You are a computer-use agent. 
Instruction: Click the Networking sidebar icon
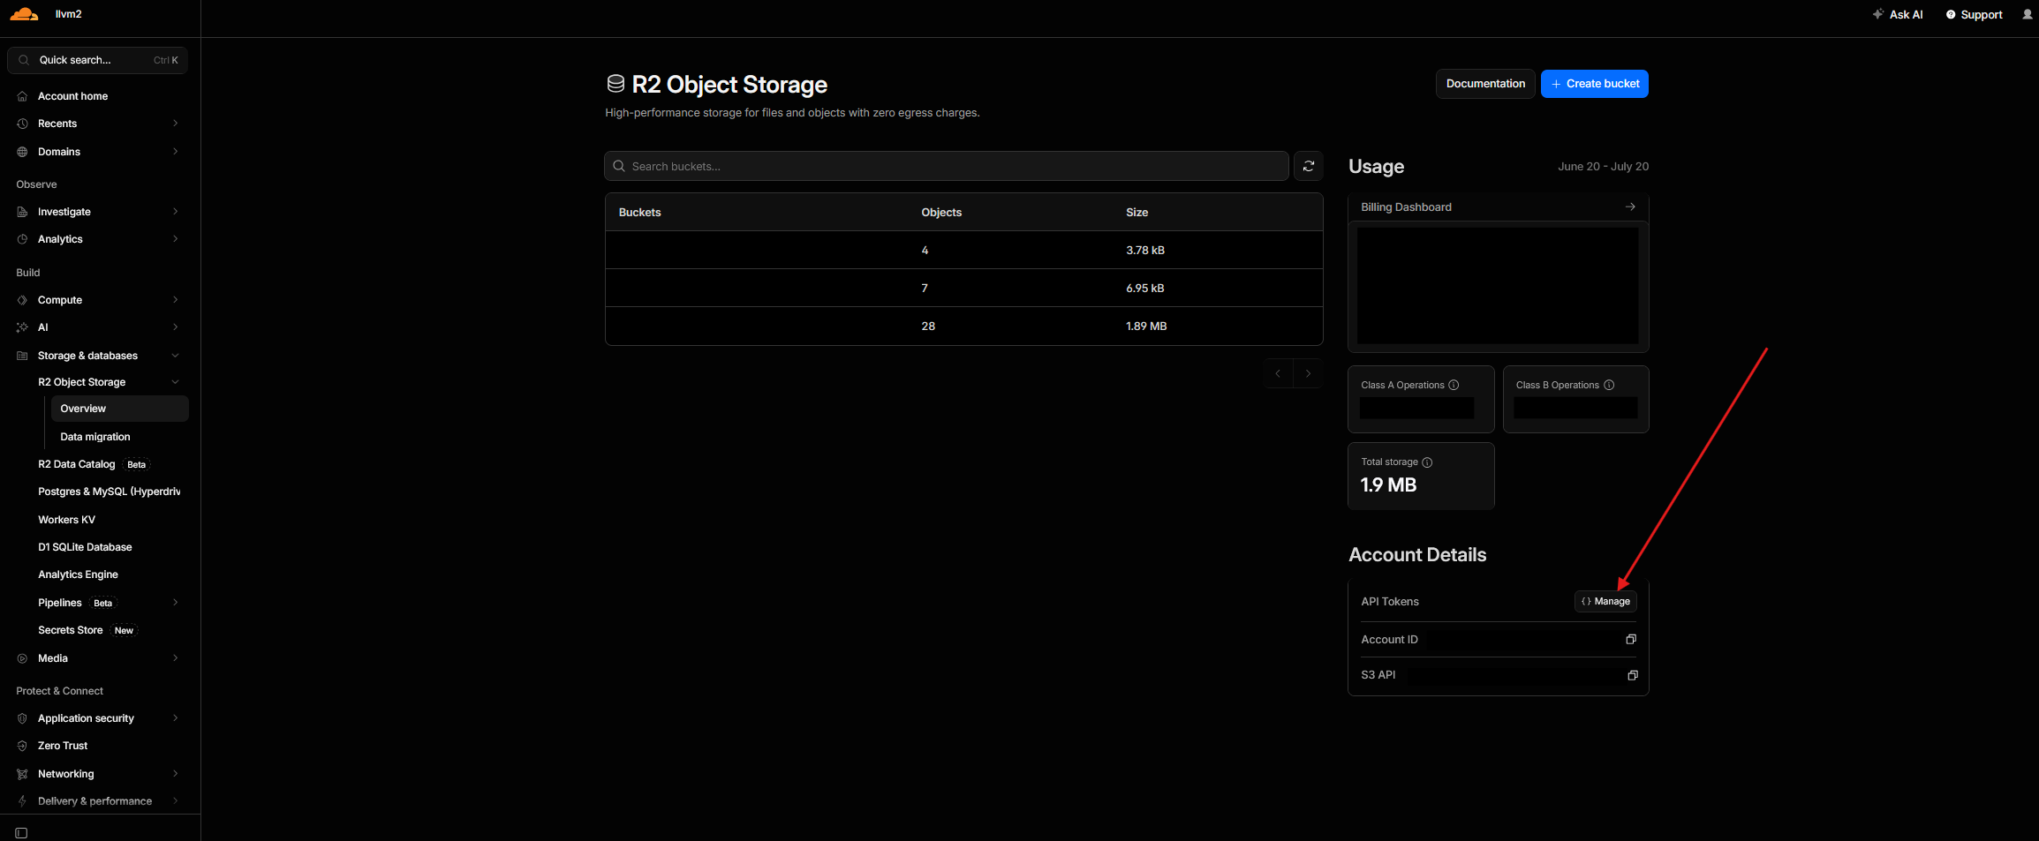tap(22, 774)
